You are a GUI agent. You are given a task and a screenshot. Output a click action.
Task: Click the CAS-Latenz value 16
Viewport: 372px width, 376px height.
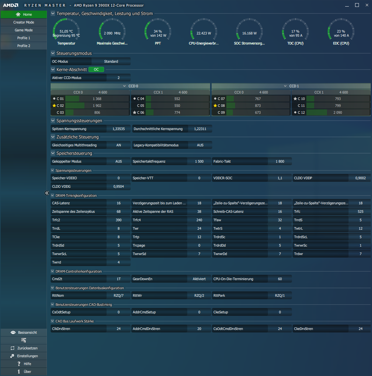point(118,203)
